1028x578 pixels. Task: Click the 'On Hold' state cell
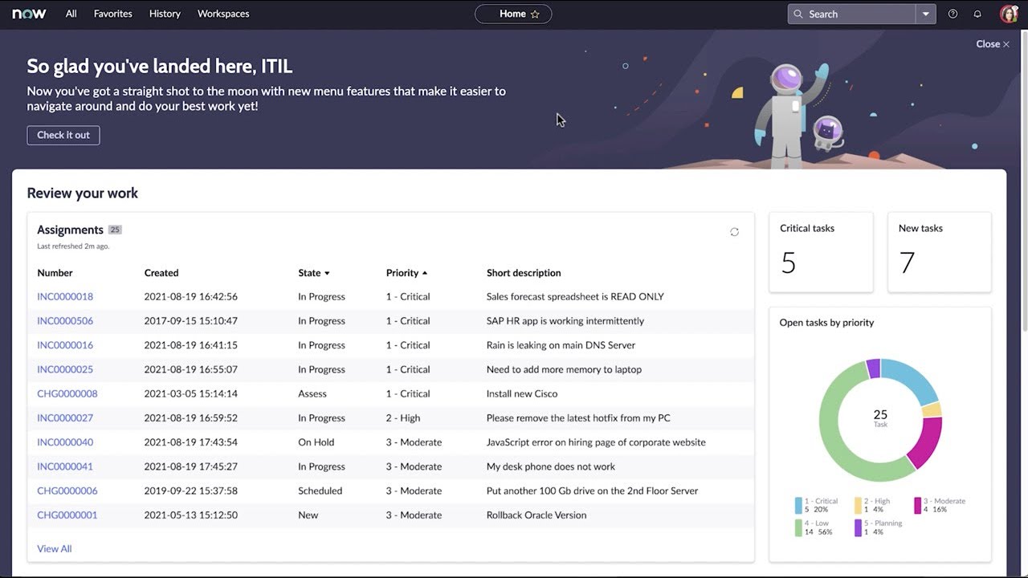316,442
